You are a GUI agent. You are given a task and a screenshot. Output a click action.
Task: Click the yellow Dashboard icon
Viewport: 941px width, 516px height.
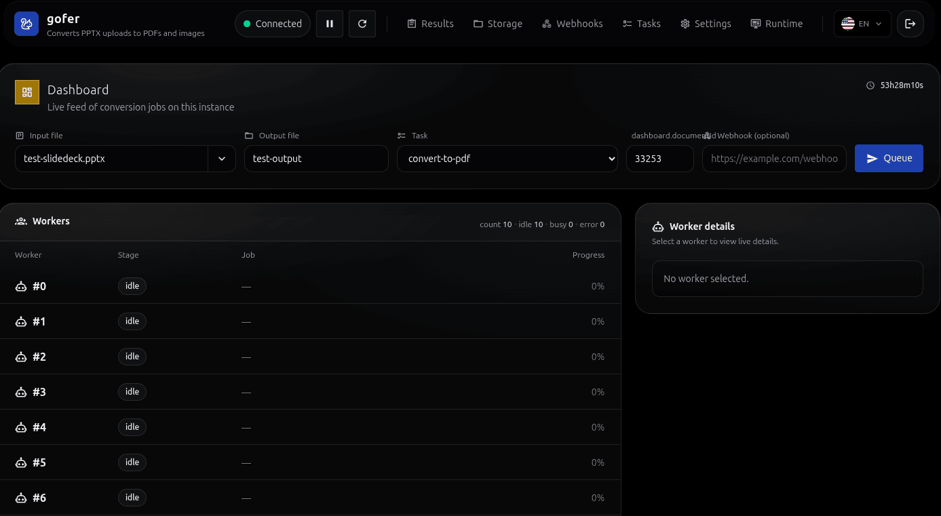click(27, 92)
